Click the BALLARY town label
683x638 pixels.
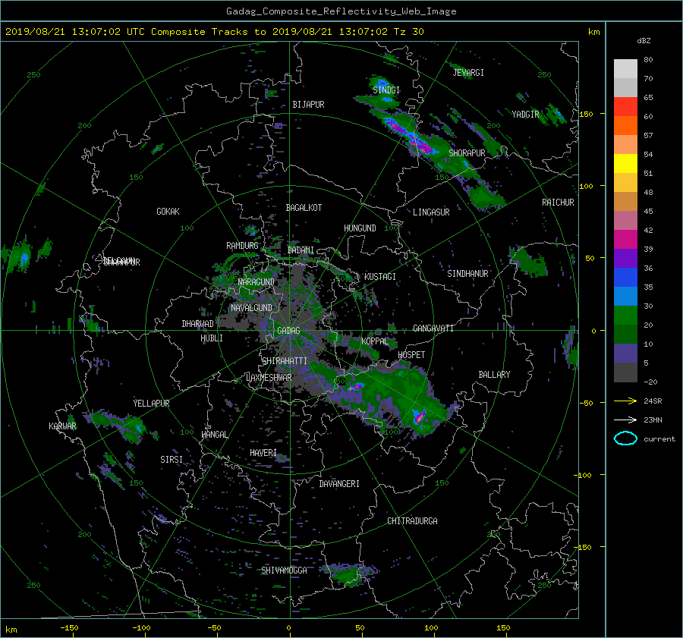coord(494,375)
